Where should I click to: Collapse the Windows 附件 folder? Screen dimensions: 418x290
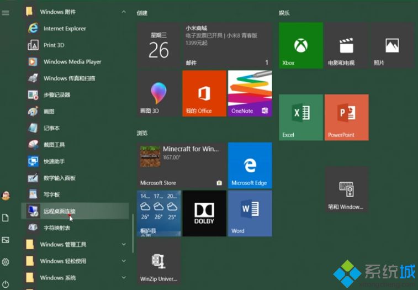75,12
